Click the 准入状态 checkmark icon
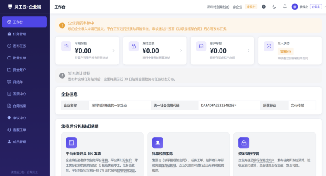326x176 pixels. 269,46
